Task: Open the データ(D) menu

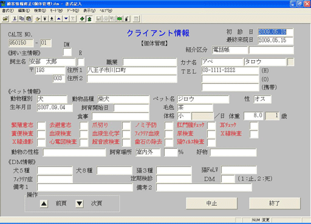Action: pos(73,10)
